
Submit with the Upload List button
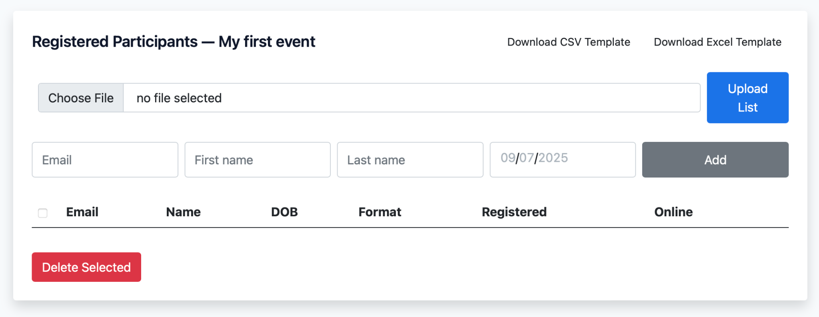pos(747,98)
